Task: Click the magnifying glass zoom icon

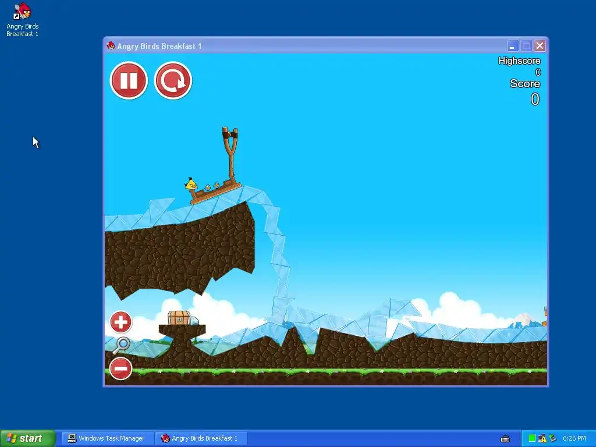Action: click(122, 346)
